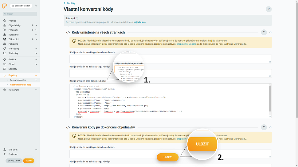This screenshot has width=298, height=167.
Task: Click the lock icon beside Zobrazit e-shop
Action: click(36, 6)
